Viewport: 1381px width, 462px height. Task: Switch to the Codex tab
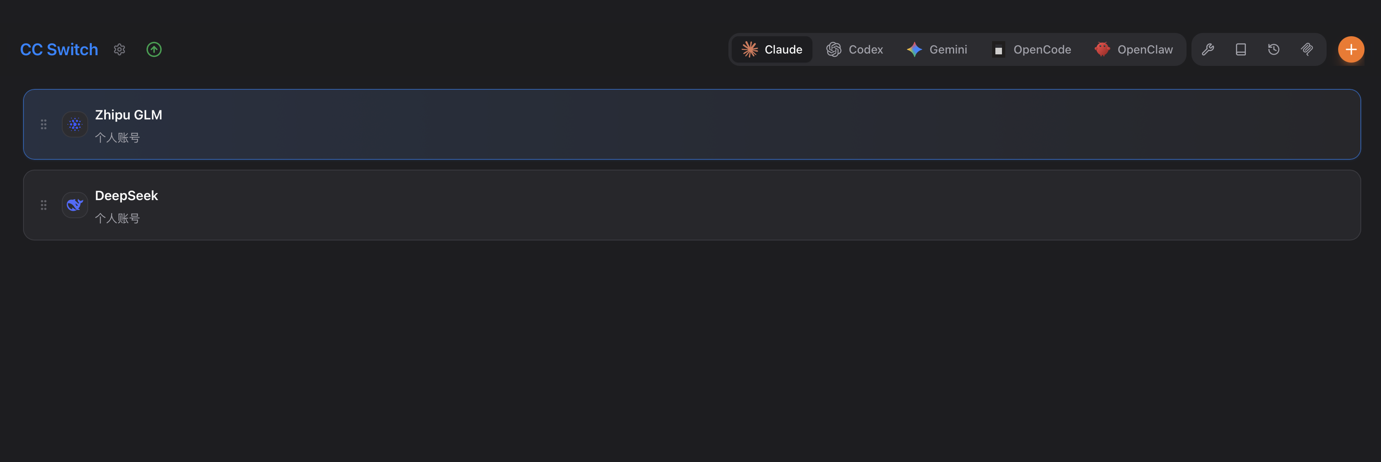pos(854,49)
